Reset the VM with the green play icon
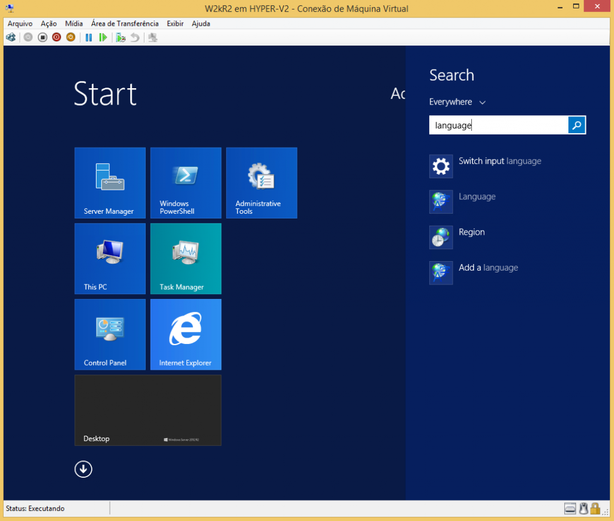The image size is (614, 521). pyautogui.click(x=103, y=38)
